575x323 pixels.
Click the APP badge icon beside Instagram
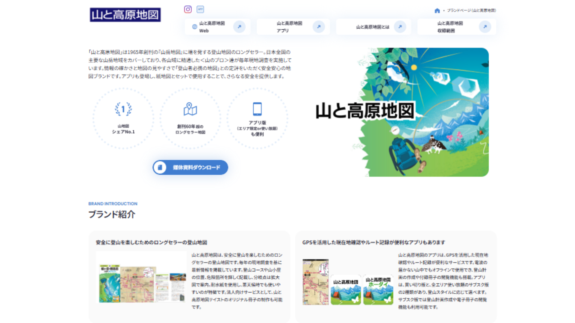click(x=201, y=10)
